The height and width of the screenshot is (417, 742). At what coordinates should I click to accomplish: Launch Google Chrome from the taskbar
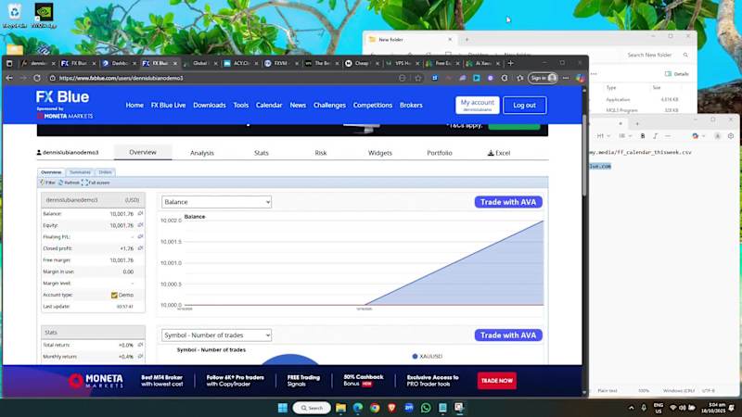(375, 408)
